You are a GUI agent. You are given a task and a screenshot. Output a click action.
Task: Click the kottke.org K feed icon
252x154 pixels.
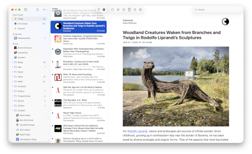pyautogui.click(x=58, y=39)
